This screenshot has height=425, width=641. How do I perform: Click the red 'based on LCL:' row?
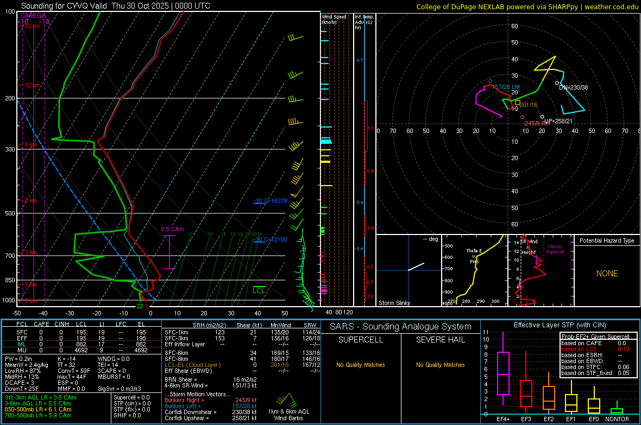[595, 349]
